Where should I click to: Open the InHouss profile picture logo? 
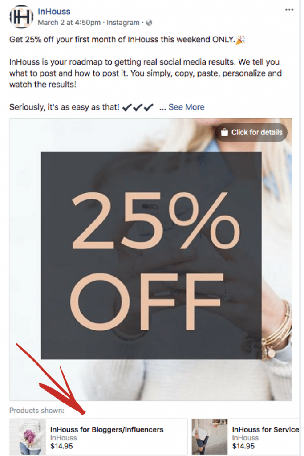[x=21, y=17]
